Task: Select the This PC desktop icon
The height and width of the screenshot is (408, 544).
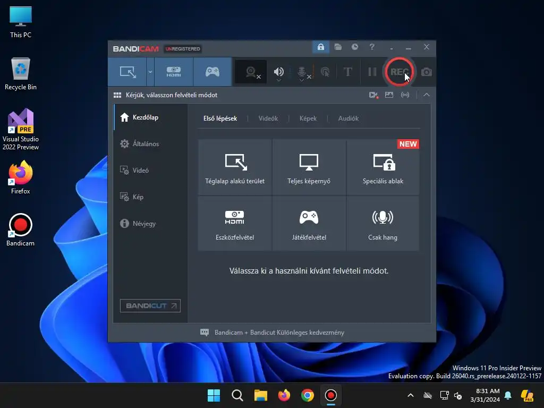Action: (21, 22)
